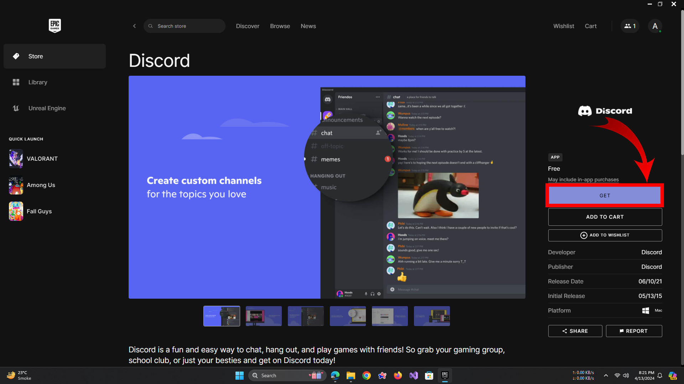
Task: Switch to the Browse tab
Action: click(x=280, y=26)
